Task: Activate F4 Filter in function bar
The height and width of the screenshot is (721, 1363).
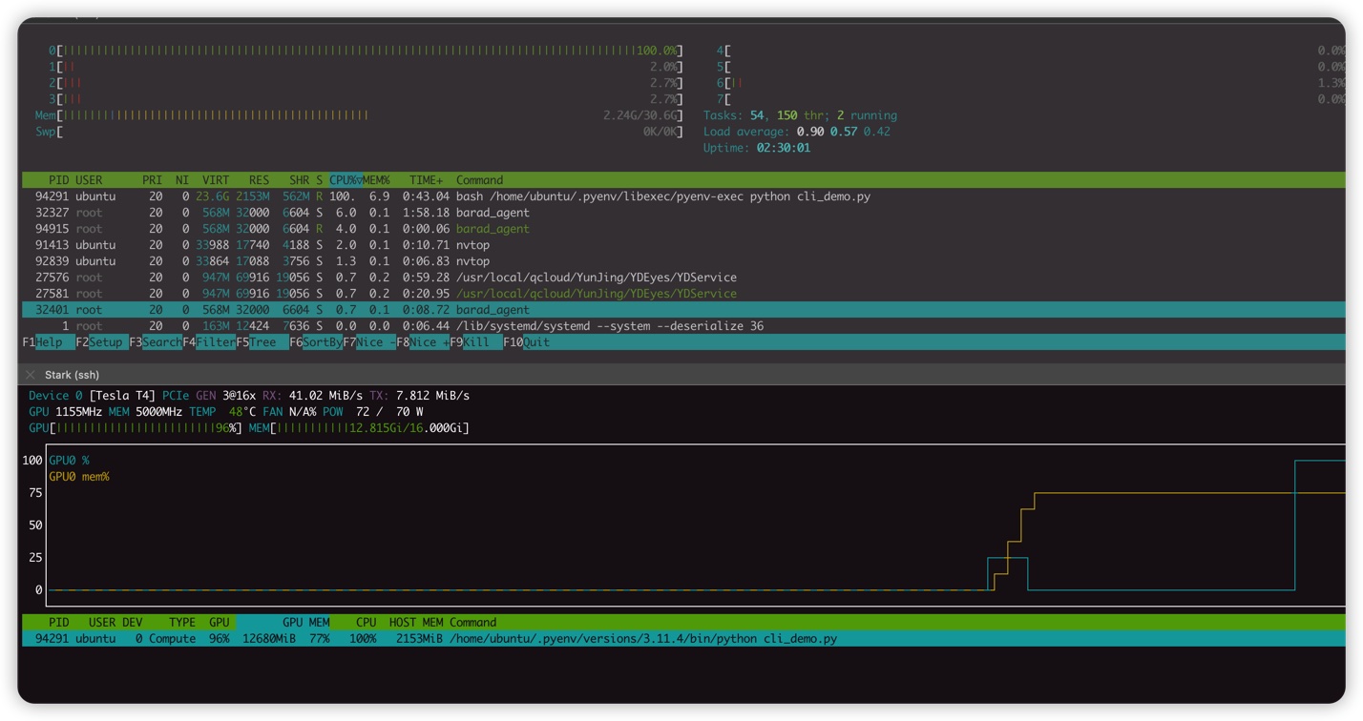Action: click(x=214, y=342)
